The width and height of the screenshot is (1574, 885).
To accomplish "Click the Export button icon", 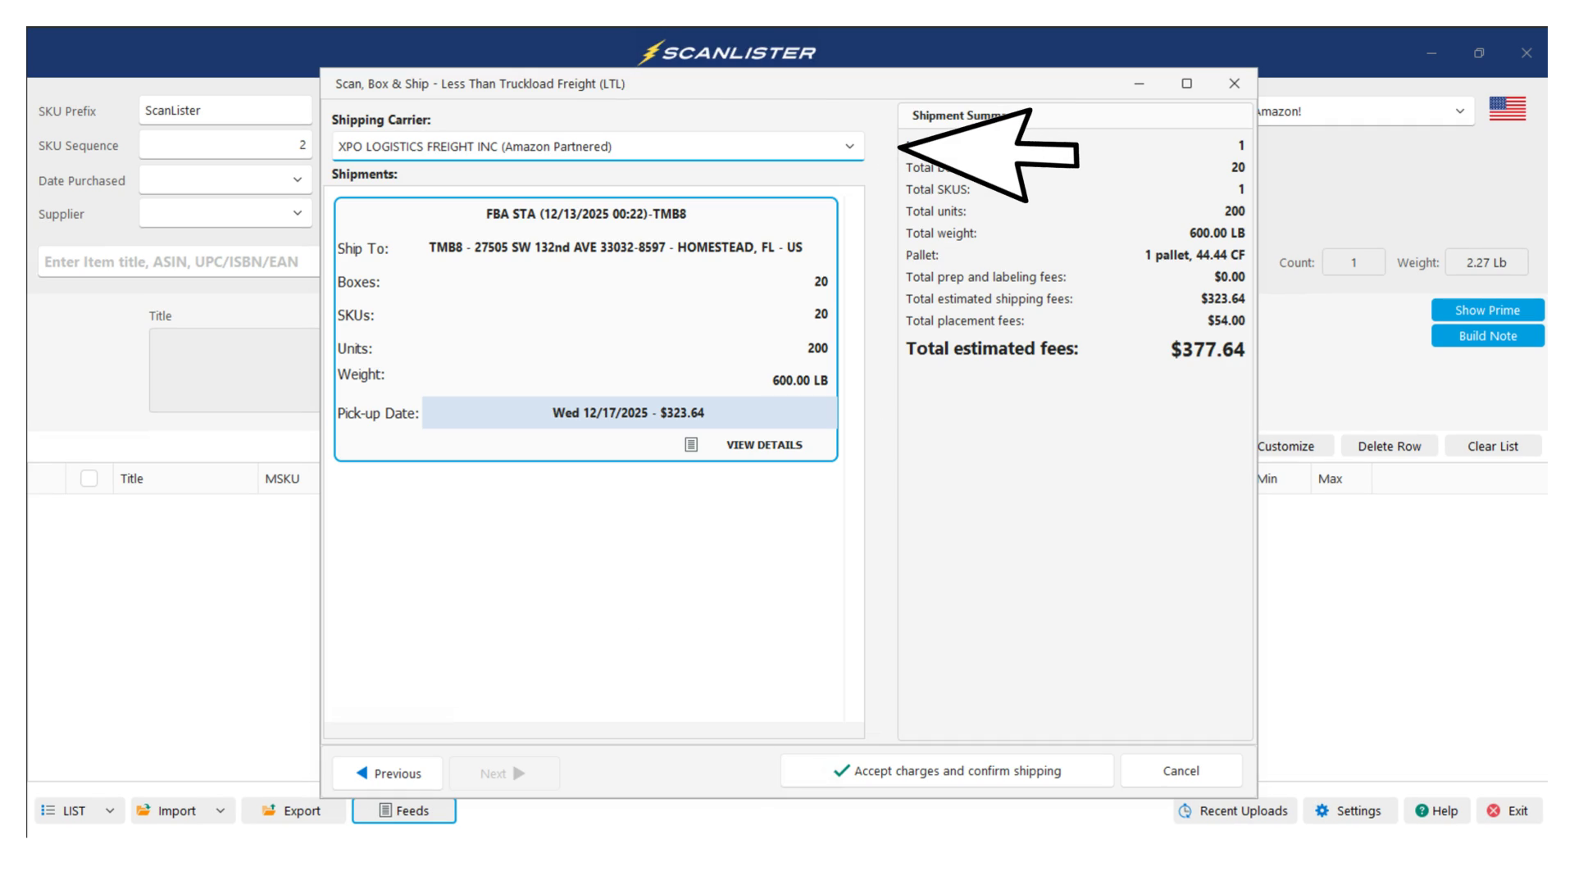I will click(269, 810).
